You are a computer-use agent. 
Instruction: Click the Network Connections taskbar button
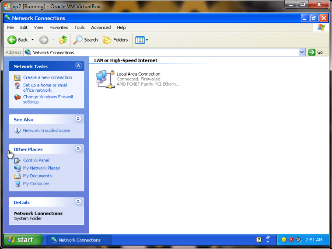coord(79,240)
